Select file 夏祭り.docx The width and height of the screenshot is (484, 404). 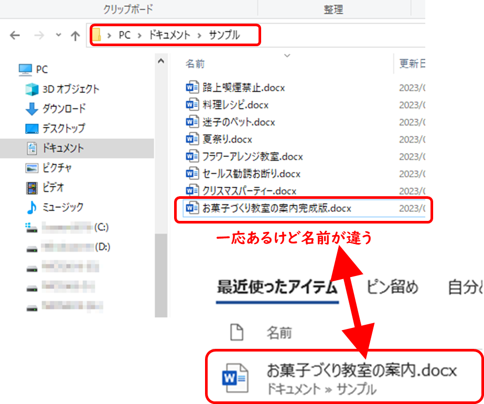tap(227, 140)
